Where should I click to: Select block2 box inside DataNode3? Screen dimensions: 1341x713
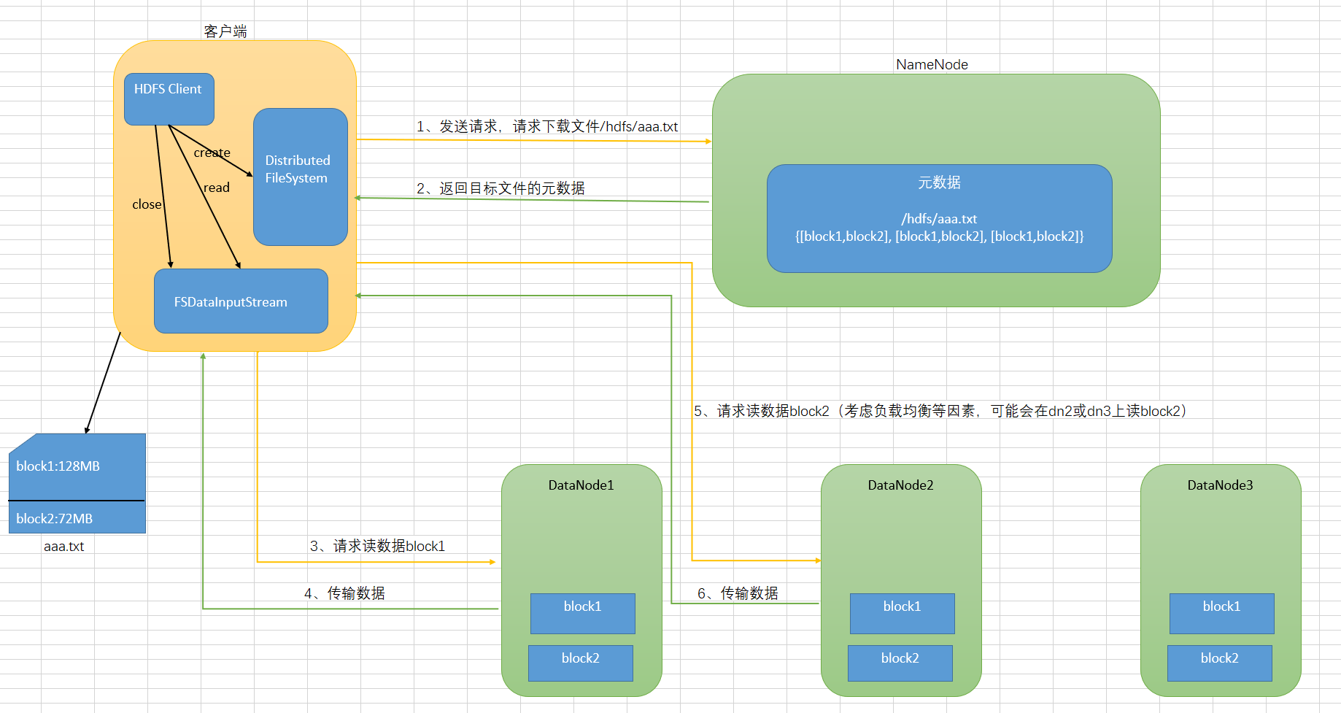coord(1220,663)
